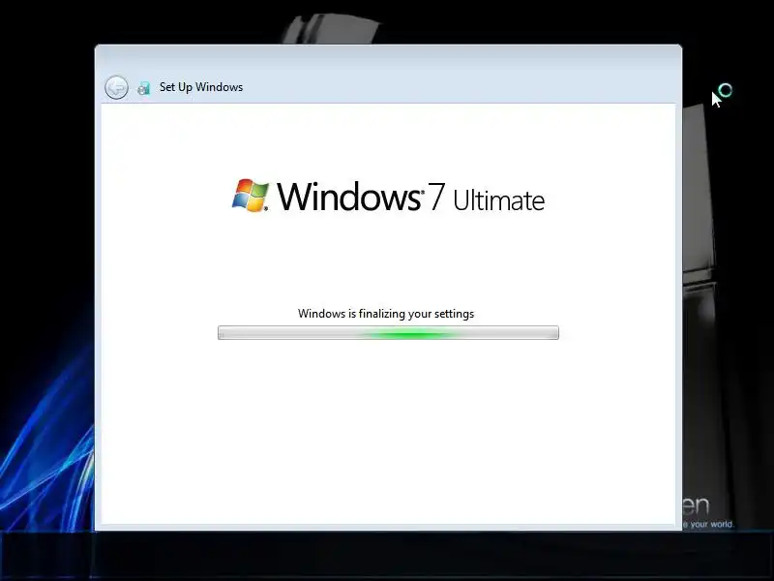The image size is (774, 581).
Task: Click the 'Windows 7' wordmark text
Action: click(361, 197)
